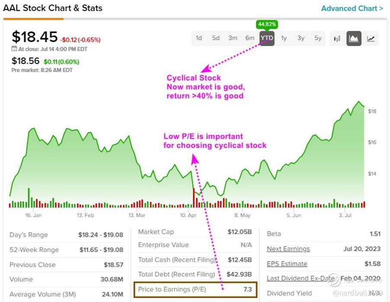The image size is (390, 302).
Task: Show the 5y price history
Action: pyautogui.click(x=318, y=38)
